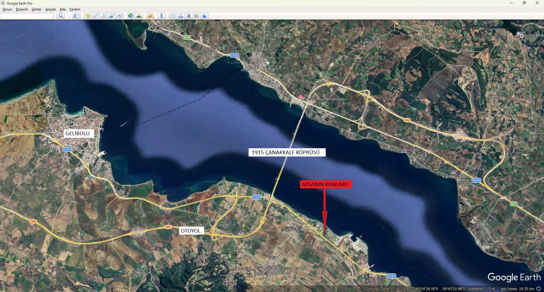Click the göz hizası altitude readout
The image size is (544, 292).
pyautogui.click(x=517, y=289)
